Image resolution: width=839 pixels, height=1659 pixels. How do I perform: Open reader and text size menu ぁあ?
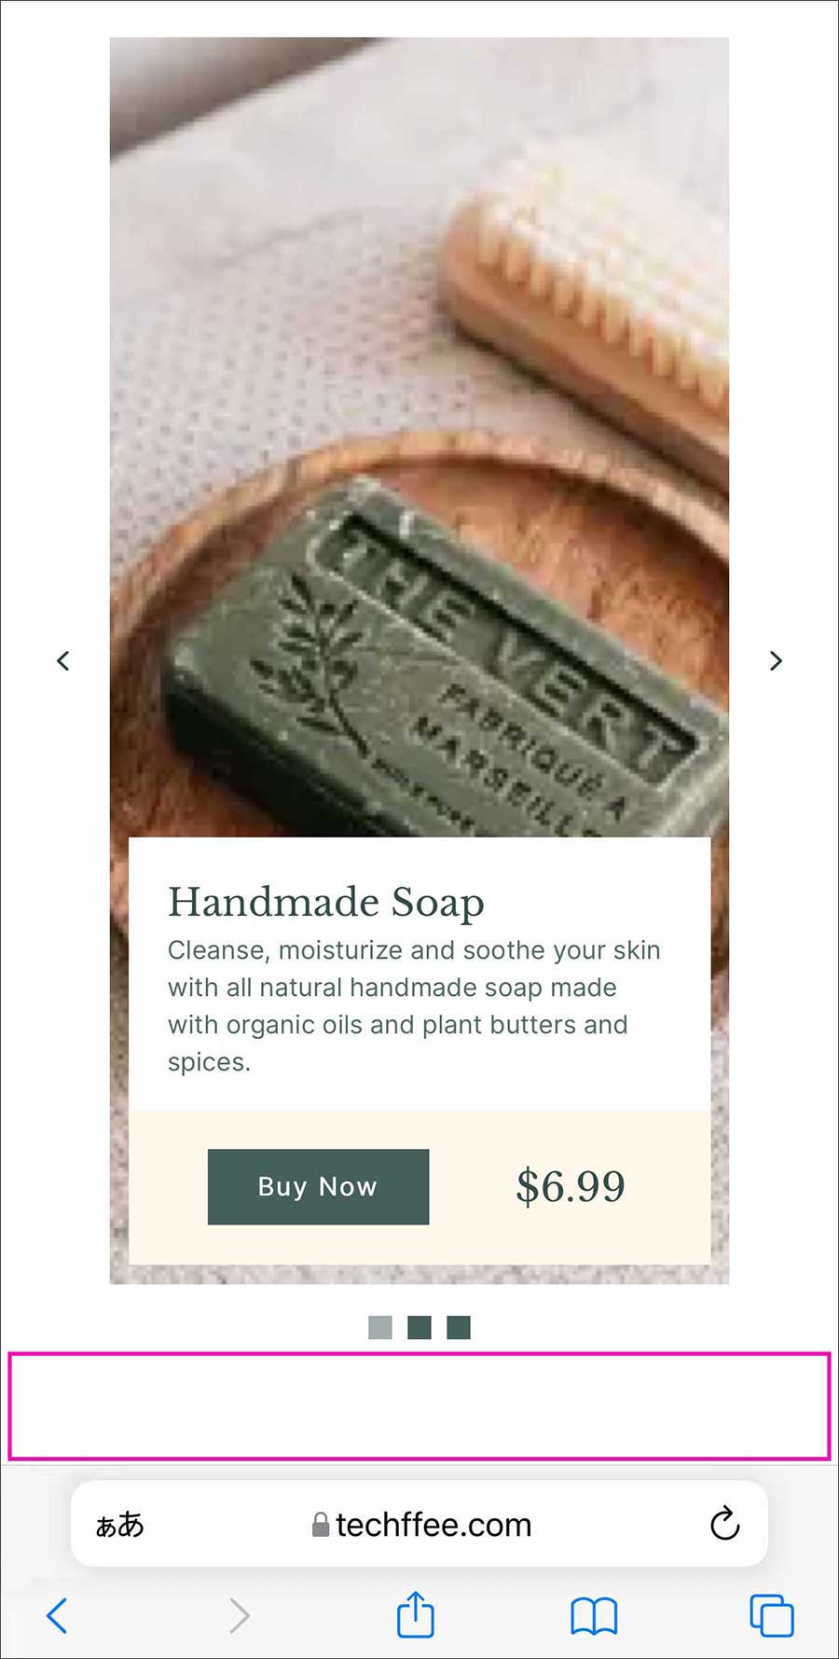120,1525
